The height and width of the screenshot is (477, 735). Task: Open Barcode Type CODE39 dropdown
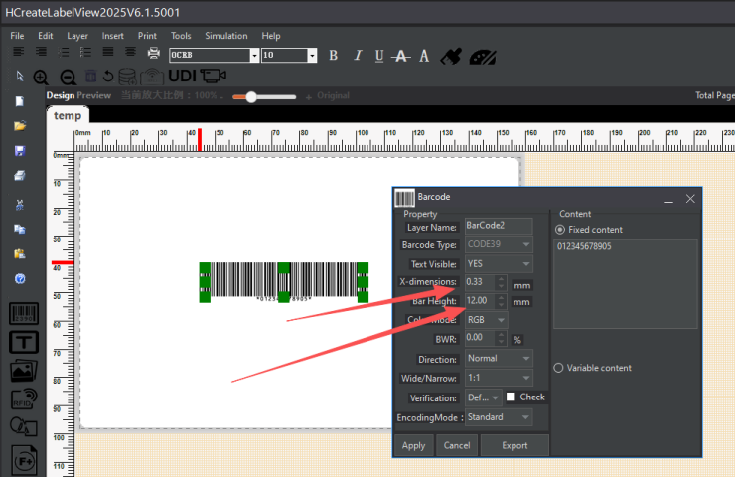click(499, 244)
